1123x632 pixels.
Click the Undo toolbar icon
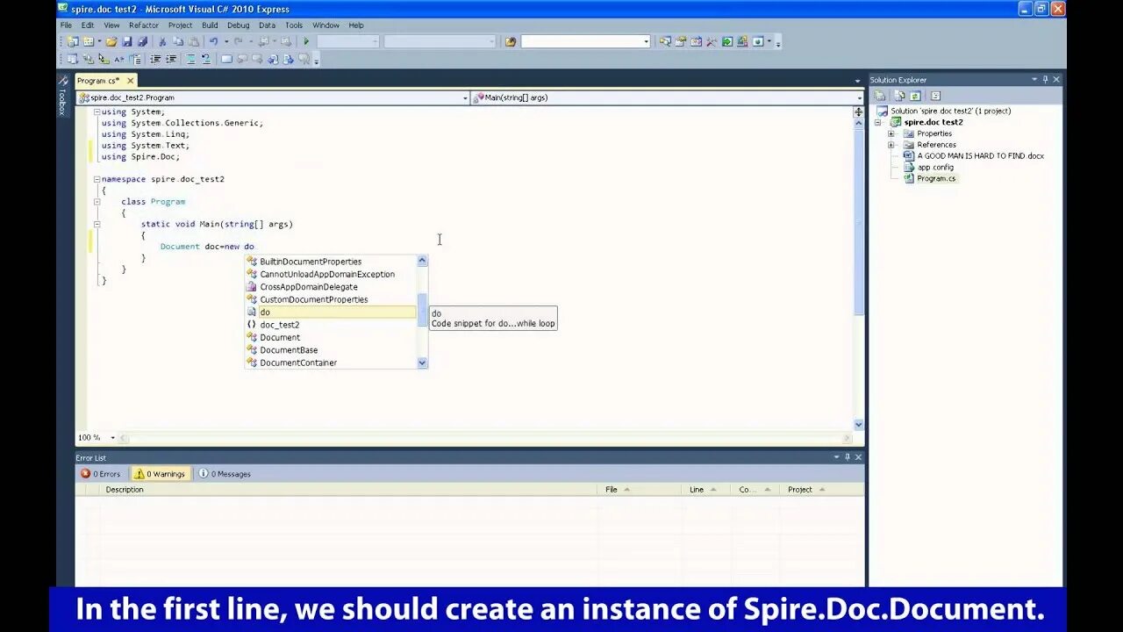click(213, 41)
